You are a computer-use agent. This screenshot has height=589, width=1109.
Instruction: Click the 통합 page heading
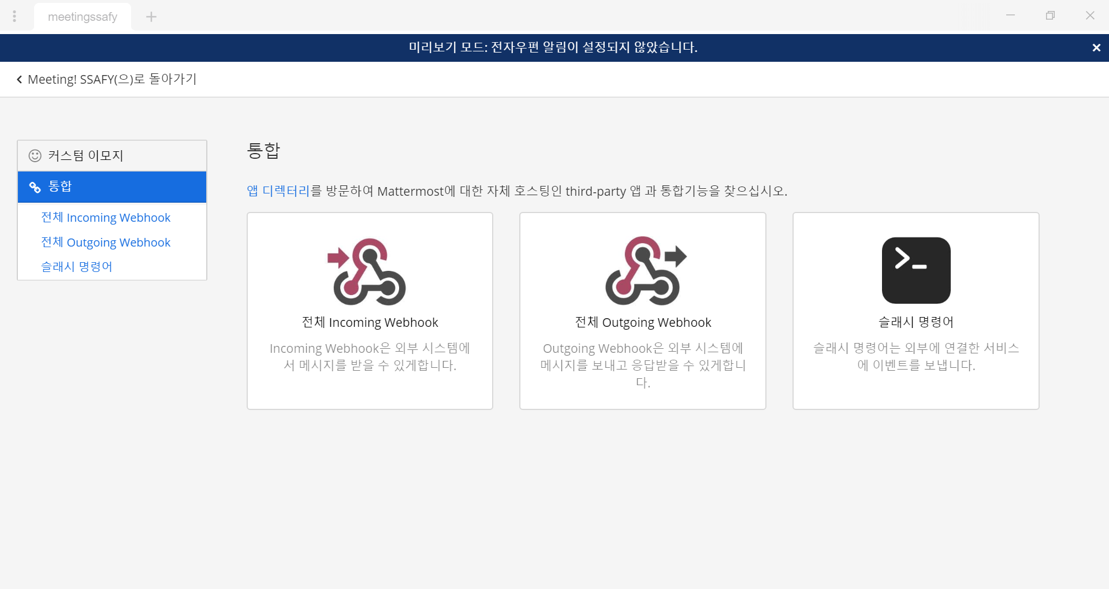(x=263, y=151)
